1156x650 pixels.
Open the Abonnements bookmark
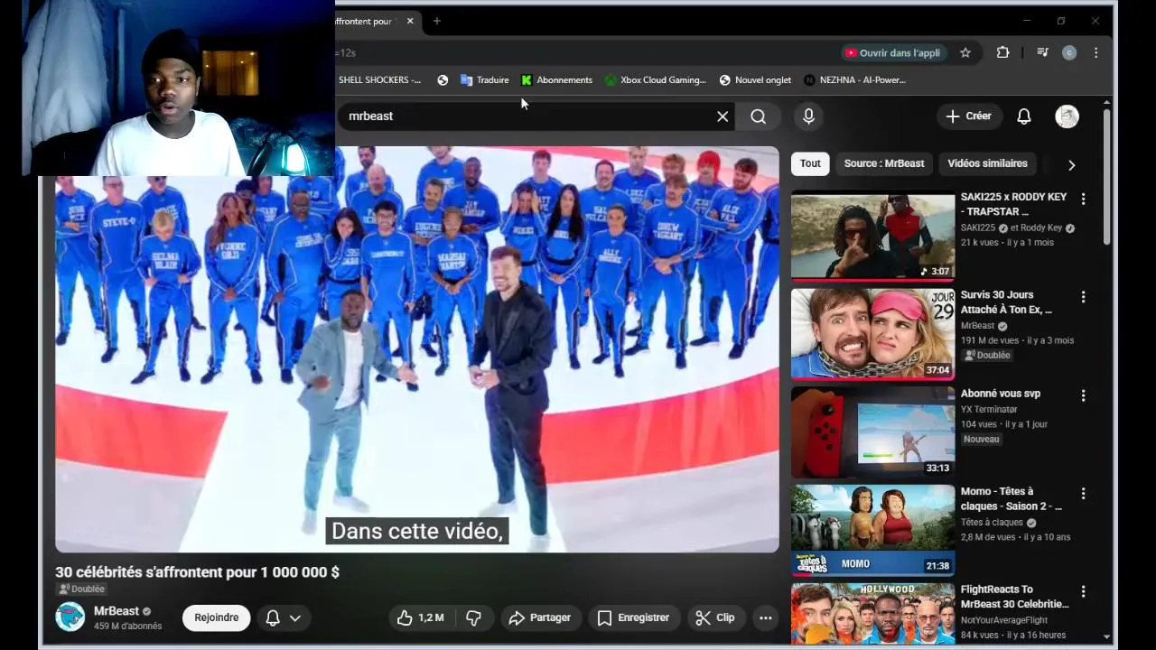pyautogui.click(x=556, y=79)
